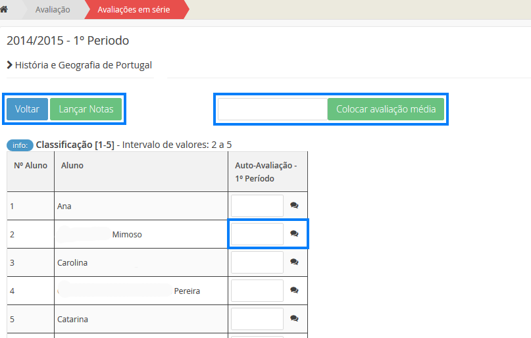Click grade input for Ana
The image size is (531, 338).
pyautogui.click(x=257, y=206)
